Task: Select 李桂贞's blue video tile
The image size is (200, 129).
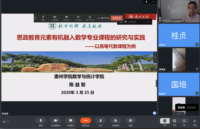Action: click(x=179, y=35)
